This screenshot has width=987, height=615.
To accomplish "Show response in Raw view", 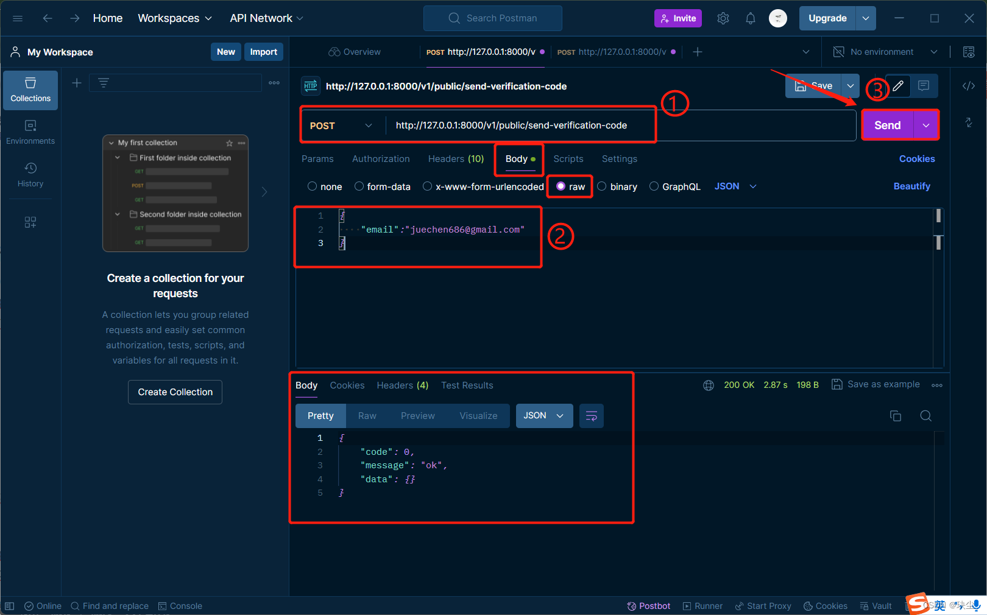I will (x=367, y=416).
